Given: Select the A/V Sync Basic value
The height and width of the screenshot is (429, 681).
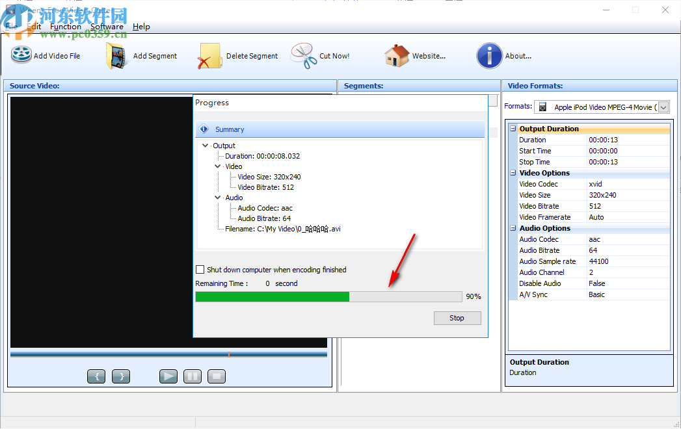Looking at the screenshot, I should point(628,294).
